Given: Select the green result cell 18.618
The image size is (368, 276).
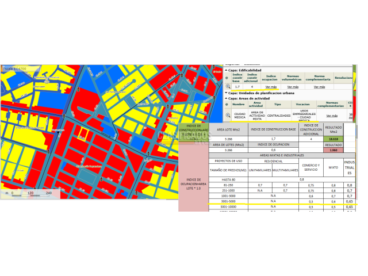Looking at the screenshot, I should tap(333, 139).
